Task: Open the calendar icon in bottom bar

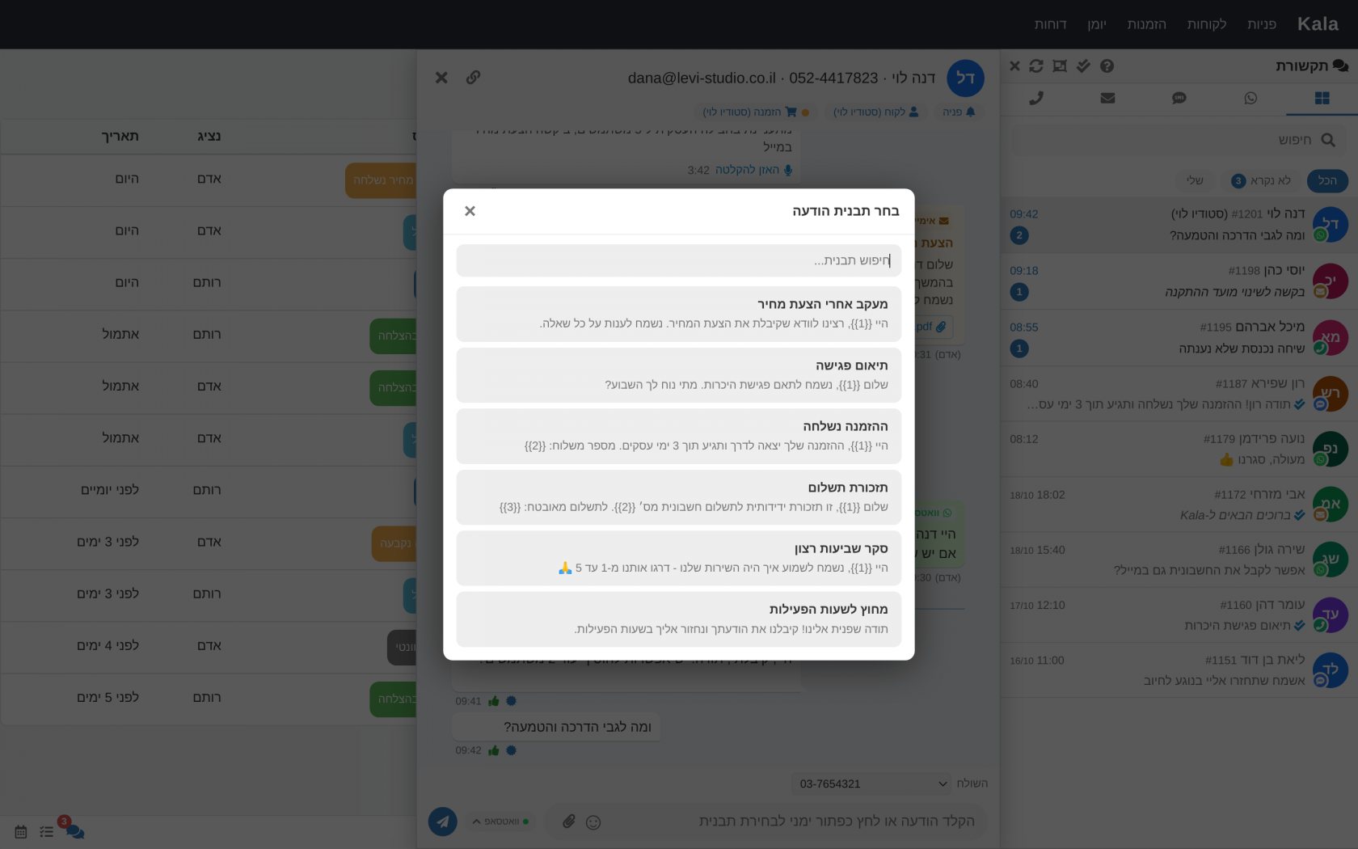Action: click(21, 831)
